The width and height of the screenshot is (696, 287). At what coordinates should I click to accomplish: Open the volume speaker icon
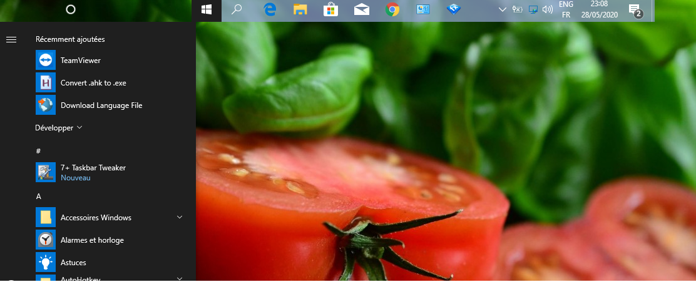click(x=547, y=10)
